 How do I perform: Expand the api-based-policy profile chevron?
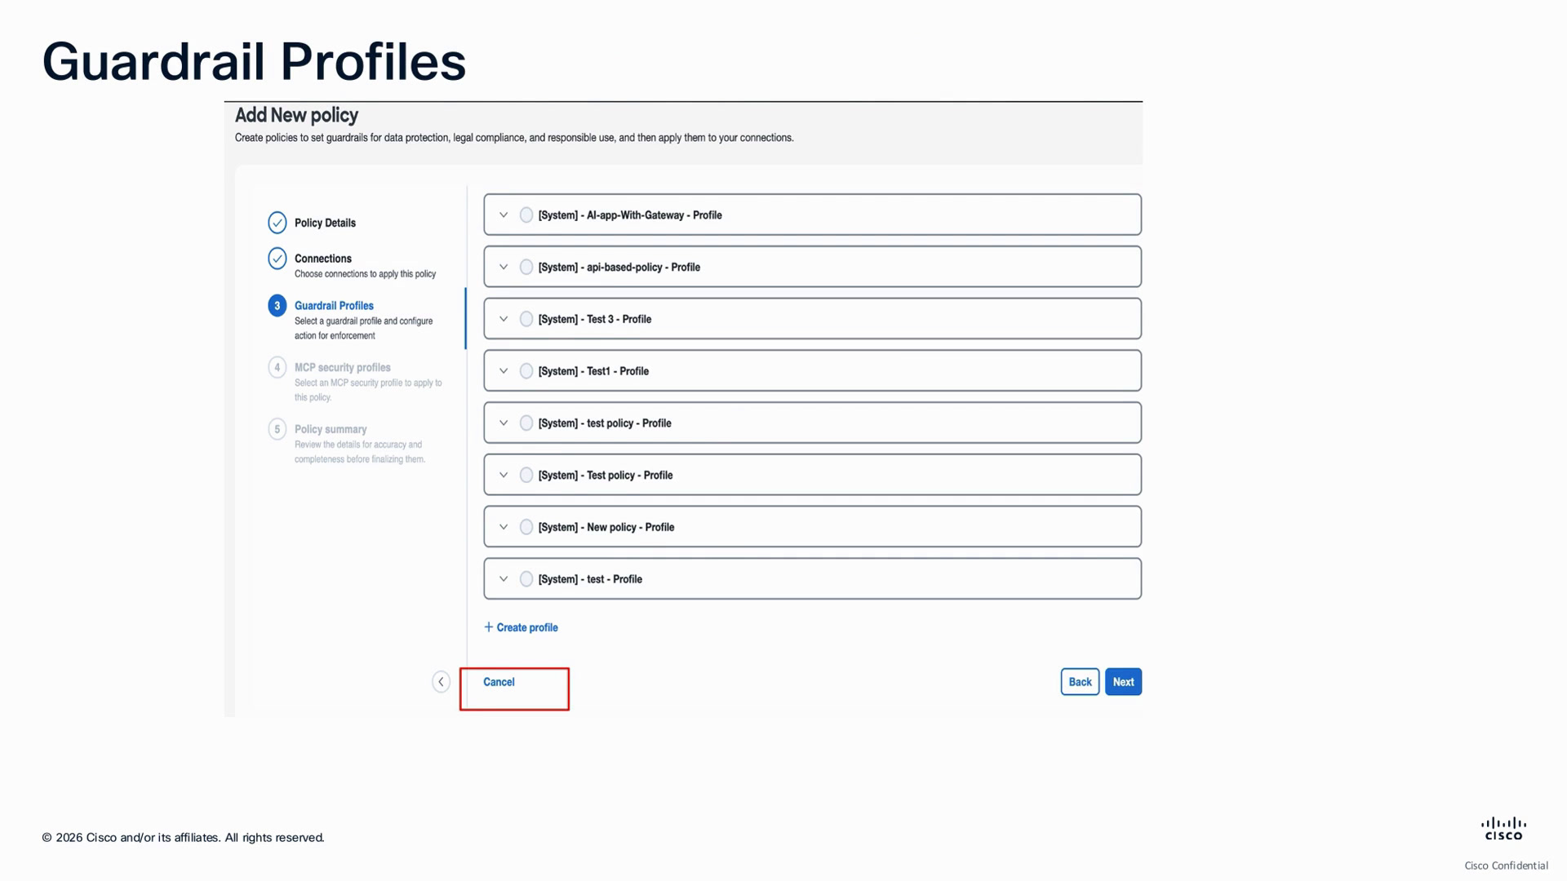[x=504, y=268]
